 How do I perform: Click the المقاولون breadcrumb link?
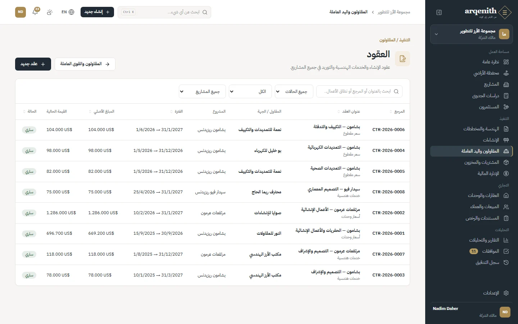[387, 40]
